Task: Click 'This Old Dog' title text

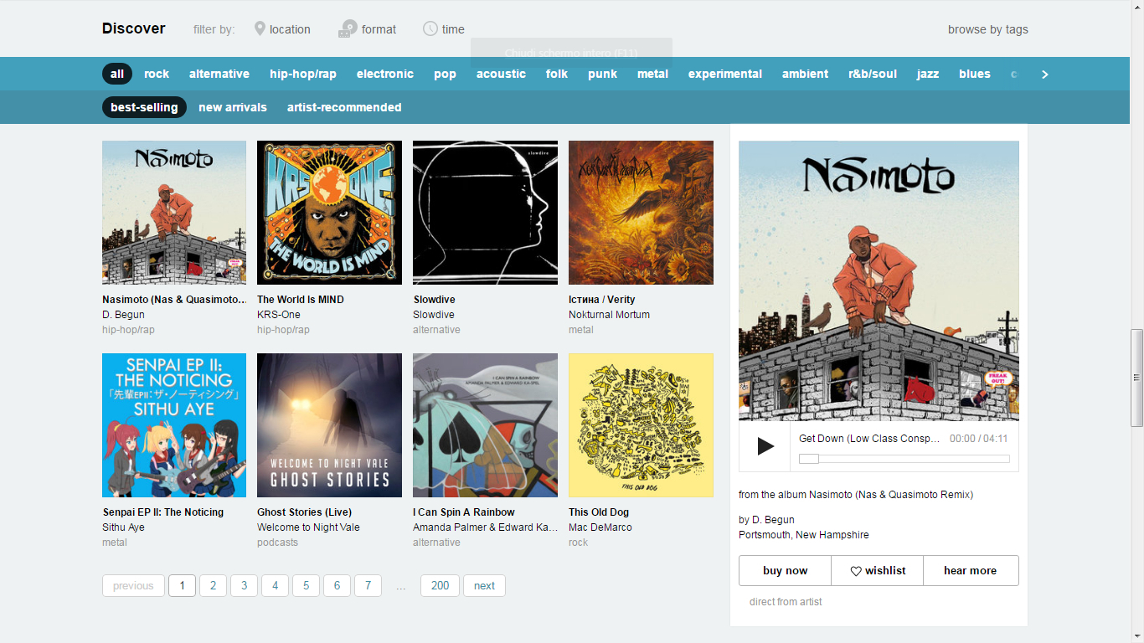Action: click(x=599, y=512)
